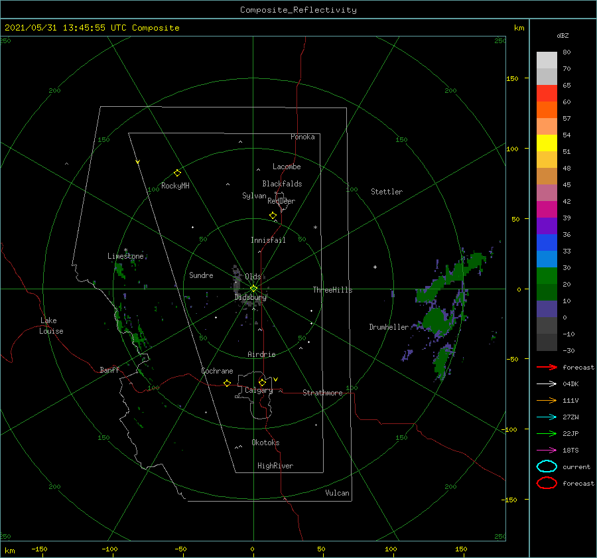
Task: Pick the blue 36 dBZ color swatch
Action: [x=547, y=243]
